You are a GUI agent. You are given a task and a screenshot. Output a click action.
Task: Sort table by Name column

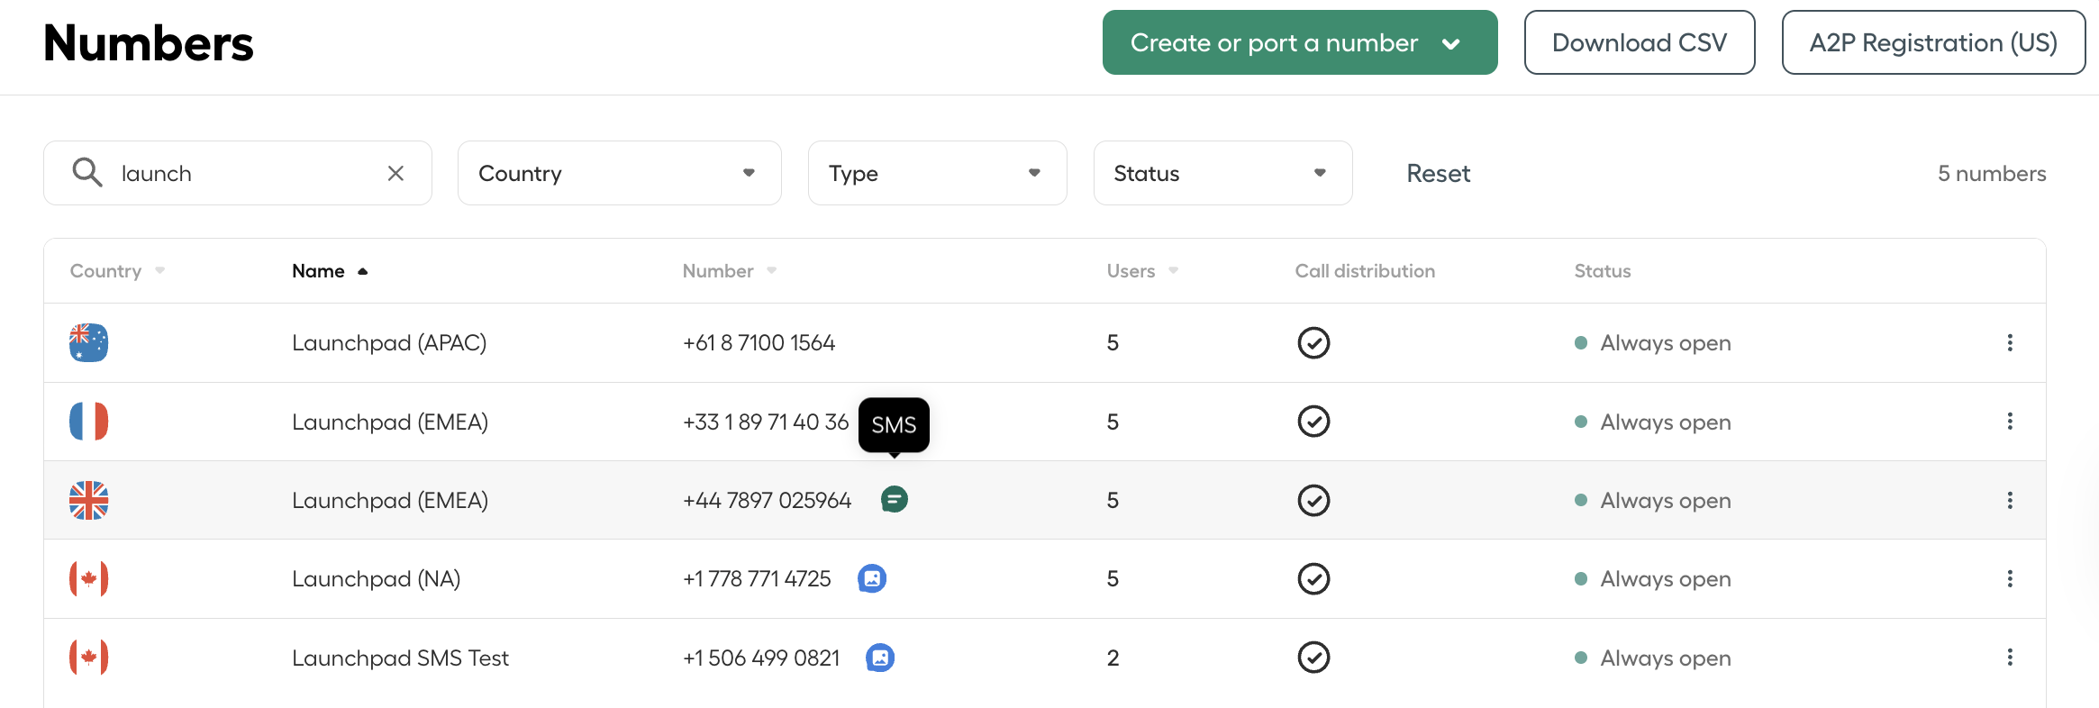pyautogui.click(x=330, y=271)
